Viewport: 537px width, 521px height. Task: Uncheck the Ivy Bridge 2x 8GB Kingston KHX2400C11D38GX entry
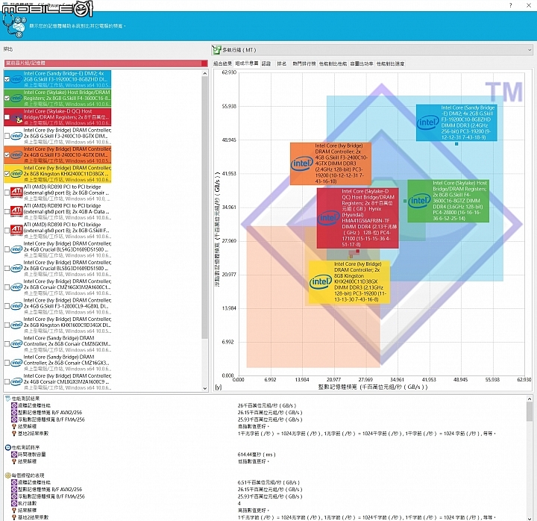[x=7, y=174]
